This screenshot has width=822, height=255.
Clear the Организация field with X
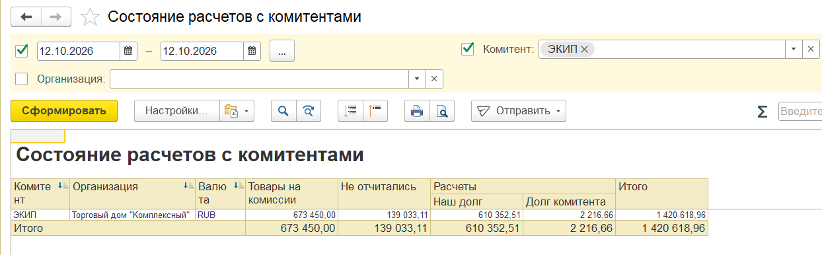coord(434,79)
